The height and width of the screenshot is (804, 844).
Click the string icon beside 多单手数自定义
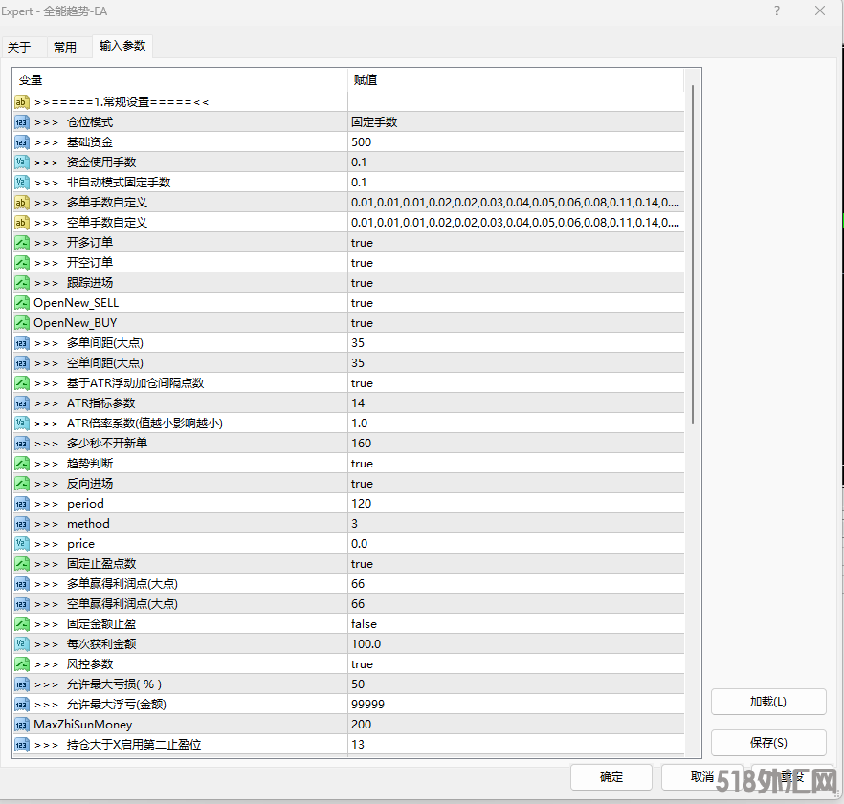point(21,203)
